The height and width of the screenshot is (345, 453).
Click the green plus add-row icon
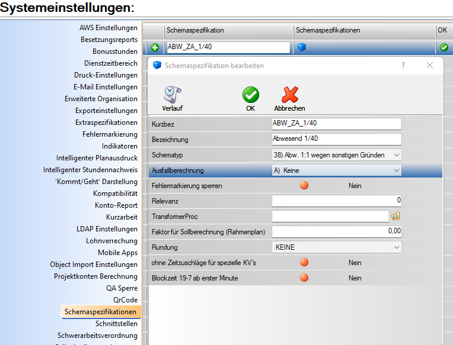point(155,47)
